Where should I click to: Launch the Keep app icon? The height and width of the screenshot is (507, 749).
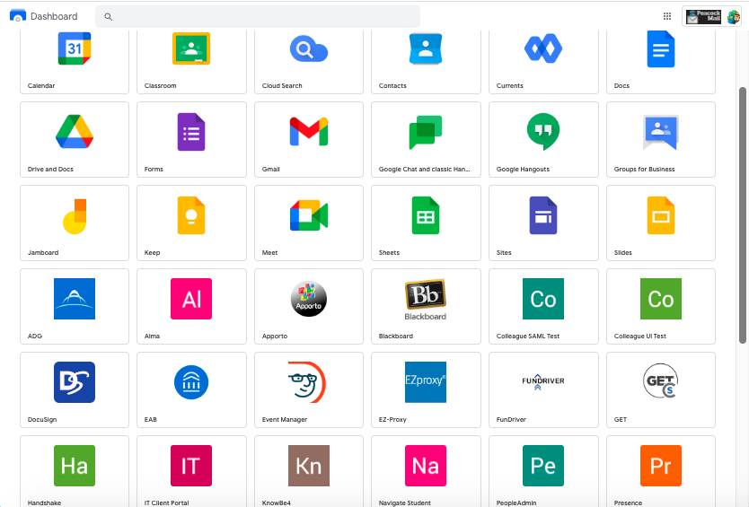pyautogui.click(x=191, y=215)
